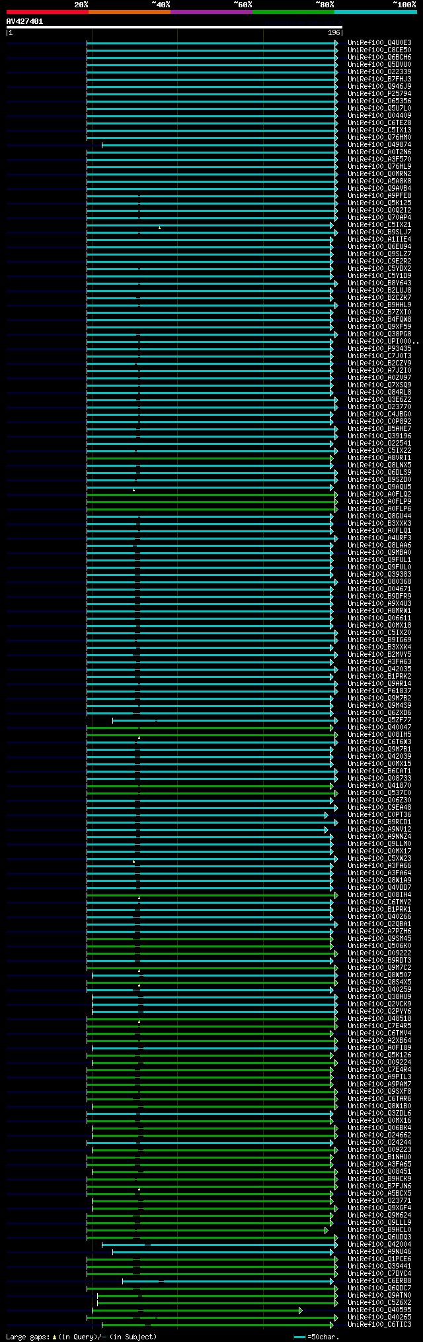The width and height of the screenshot is (423, 1342).
Task: Open hit UniRef100_Q40595
Action: pos(379,1310)
